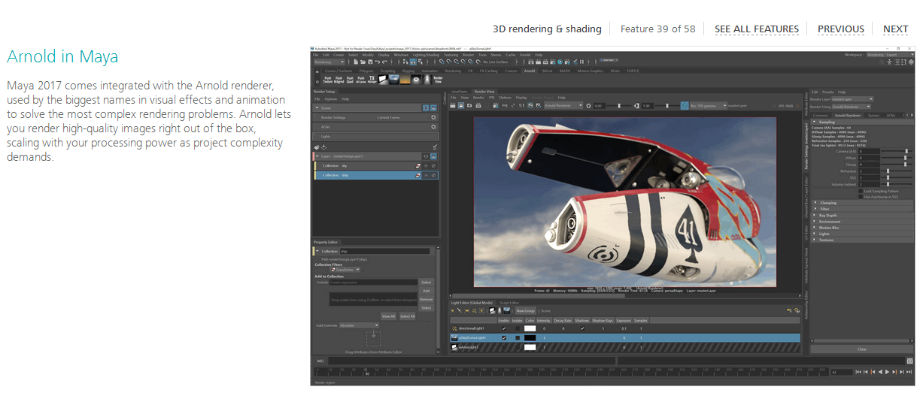
Task: Toggle Isolate box for directionalLight1
Action: click(518, 328)
